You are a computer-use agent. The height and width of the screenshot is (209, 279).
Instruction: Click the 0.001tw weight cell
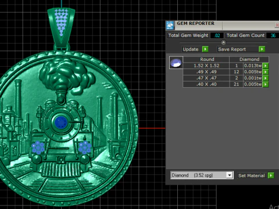pos(253,78)
